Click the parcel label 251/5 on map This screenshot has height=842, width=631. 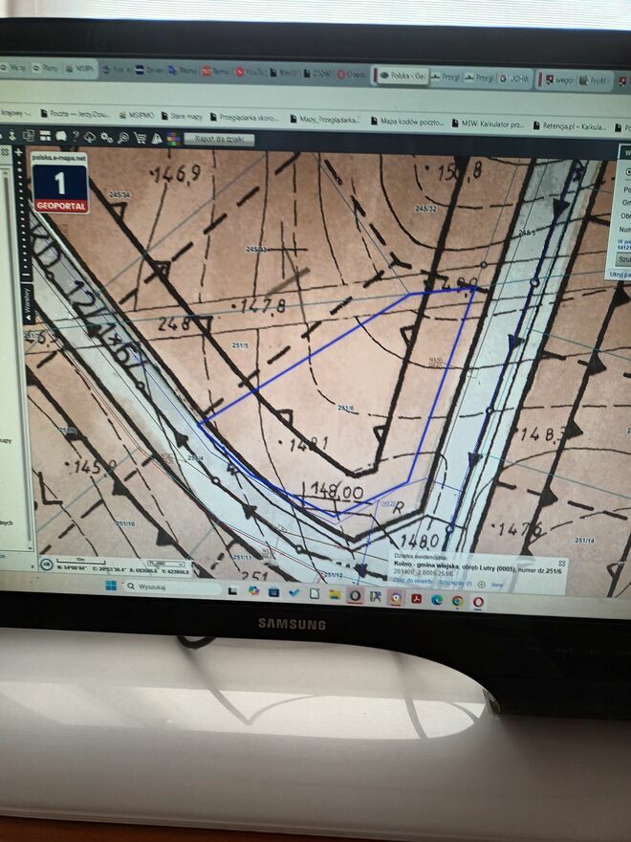[240, 345]
